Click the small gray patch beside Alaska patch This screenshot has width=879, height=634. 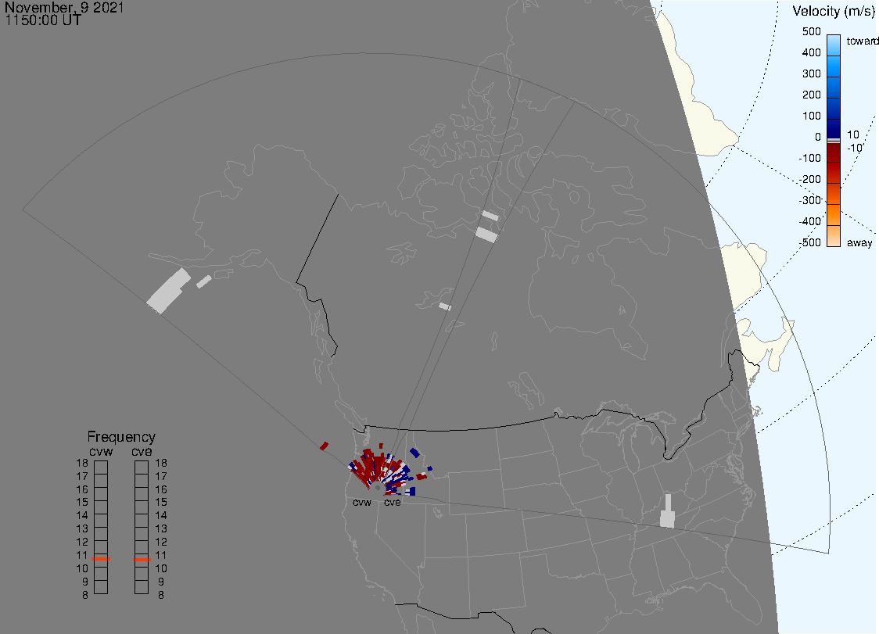pyautogui.click(x=204, y=281)
